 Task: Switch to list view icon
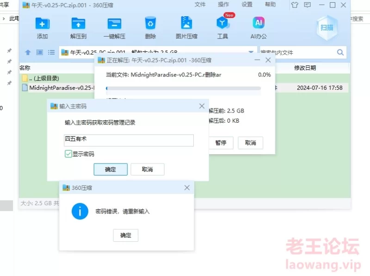pos(51,52)
